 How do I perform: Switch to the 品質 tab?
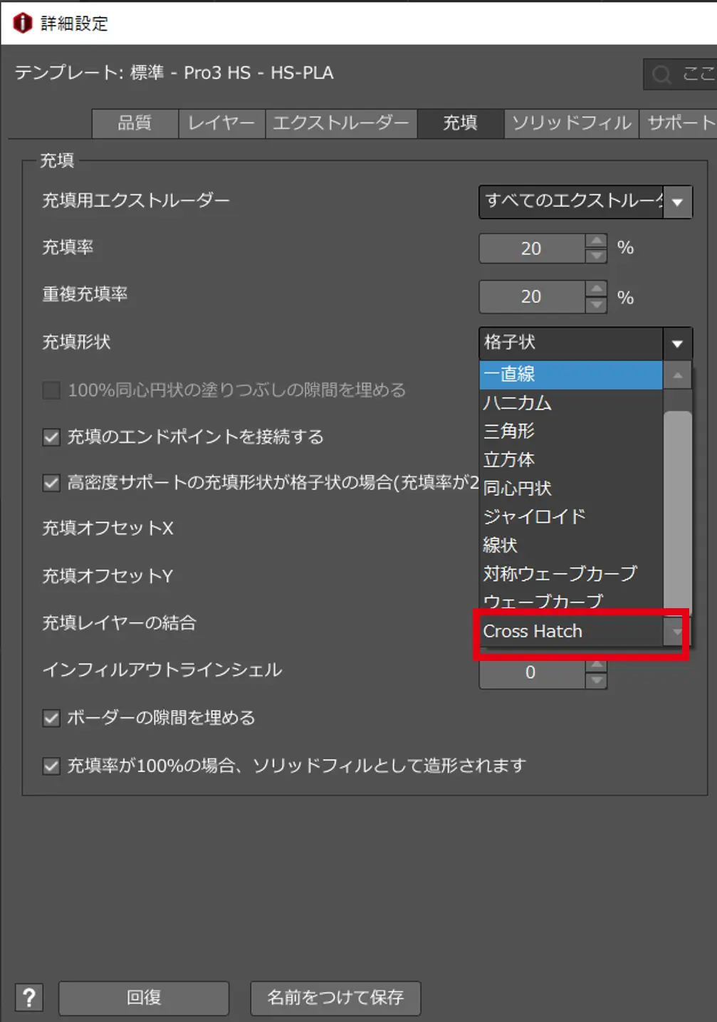(135, 123)
